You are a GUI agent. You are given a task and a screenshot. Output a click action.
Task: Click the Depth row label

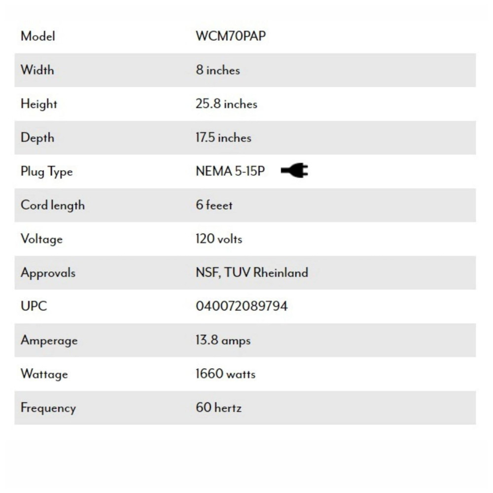pyautogui.click(x=37, y=138)
